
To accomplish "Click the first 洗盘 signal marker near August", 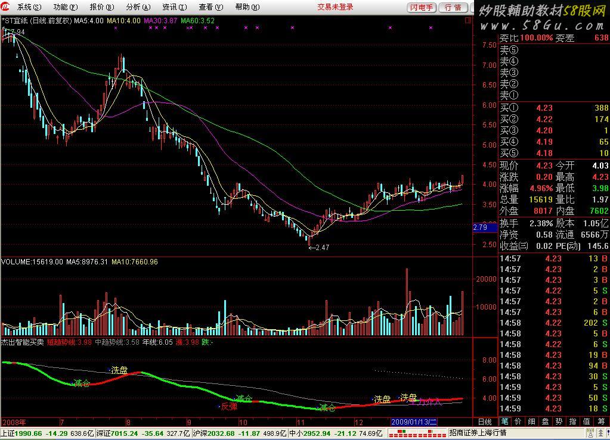I will click(119, 370).
